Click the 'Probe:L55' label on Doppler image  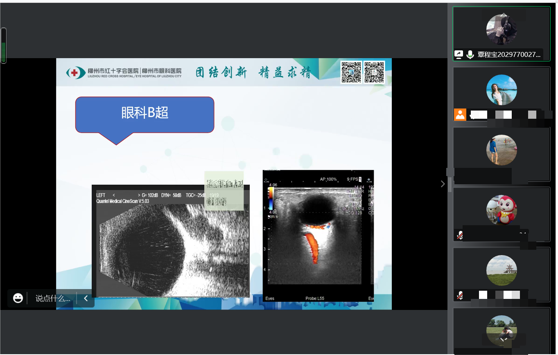click(315, 298)
